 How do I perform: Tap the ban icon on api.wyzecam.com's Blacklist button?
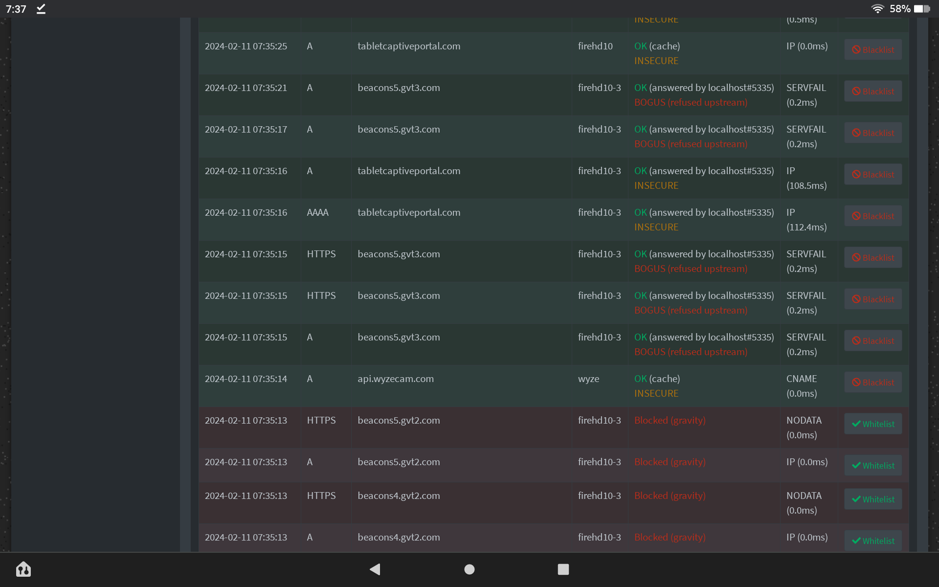856,382
